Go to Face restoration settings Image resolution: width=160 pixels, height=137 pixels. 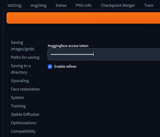click(x=25, y=89)
